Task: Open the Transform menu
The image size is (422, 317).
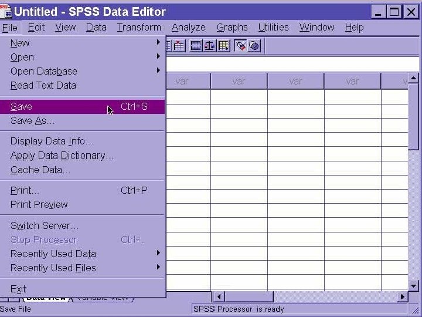Action: 139,28
